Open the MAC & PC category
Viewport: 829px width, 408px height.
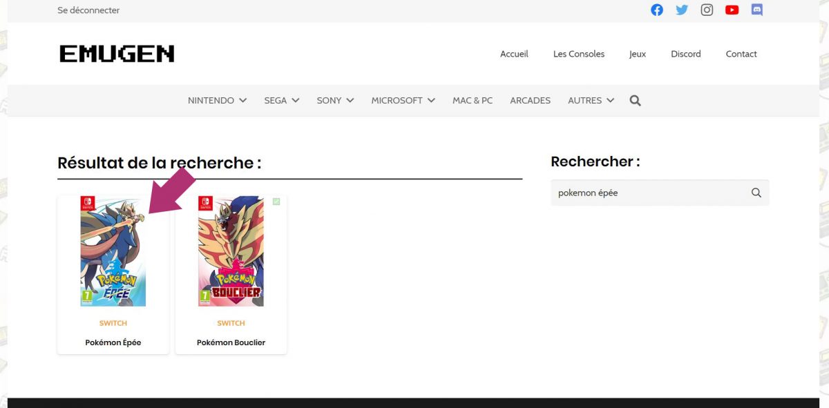click(x=473, y=101)
